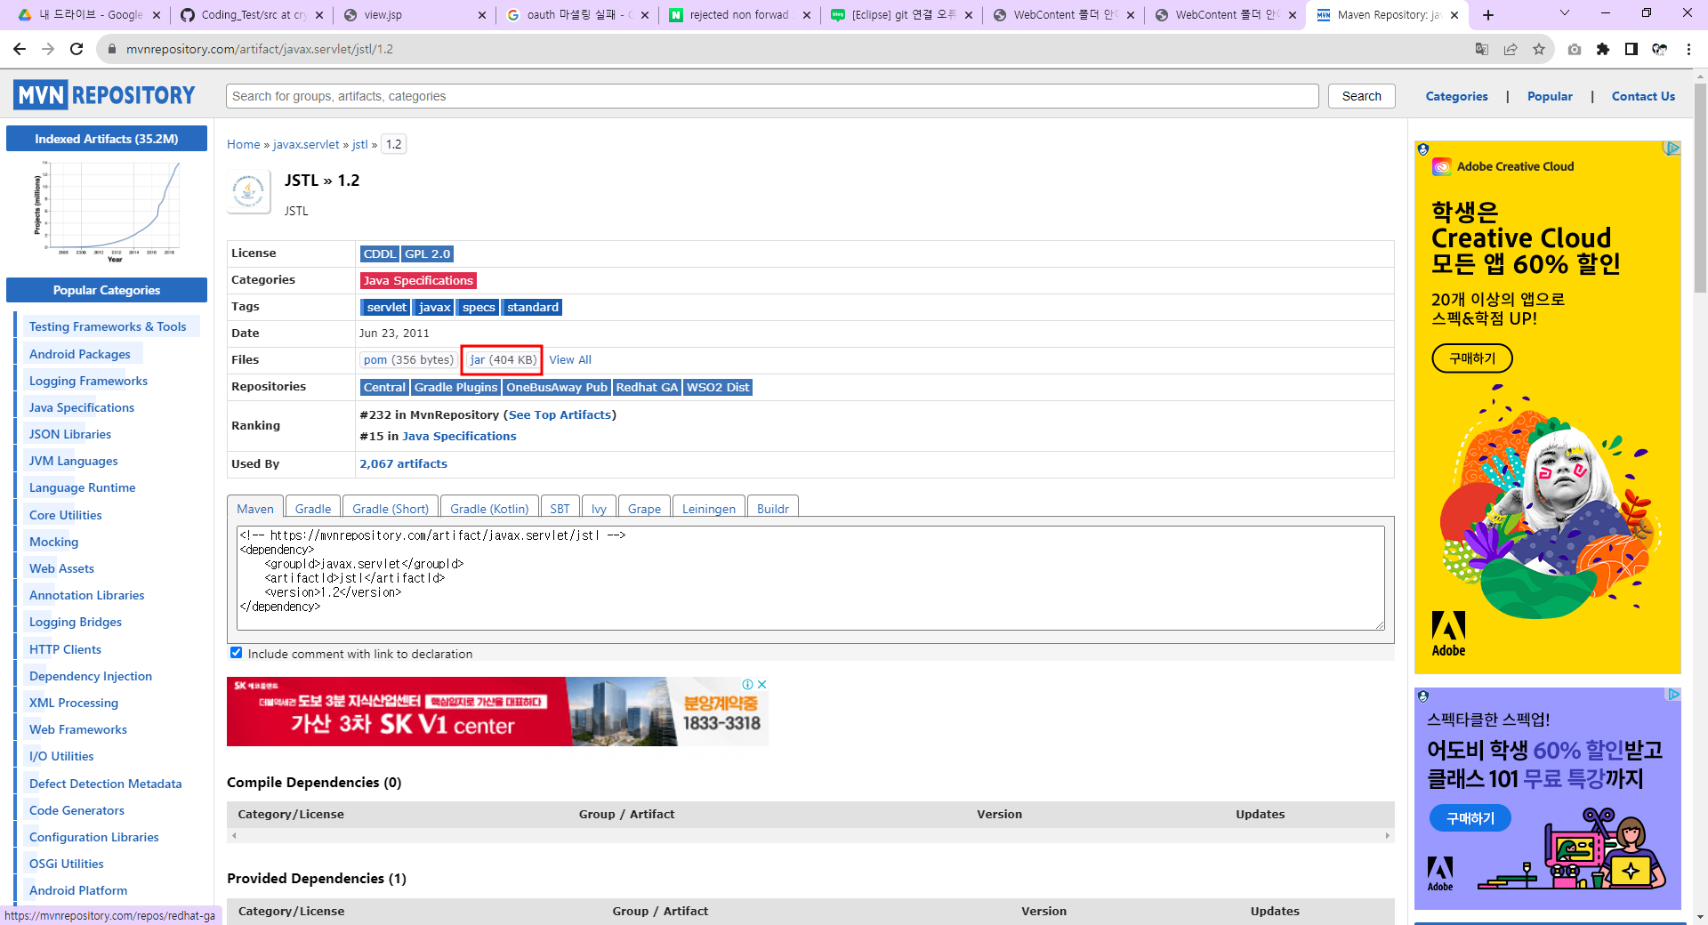
Task: Bookmark this page with the star icon
Action: pyautogui.click(x=1539, y=49)
